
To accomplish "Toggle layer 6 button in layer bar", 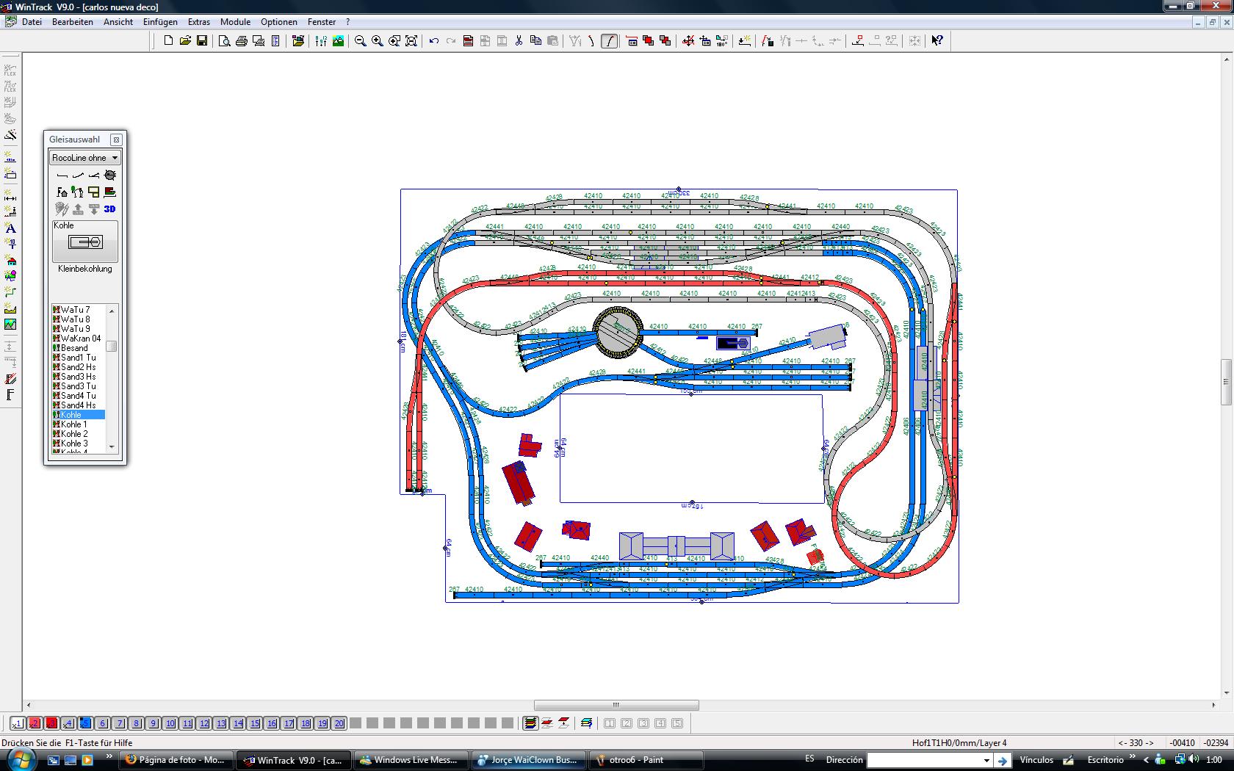I will pyautogui.click(x=103, y=723).
